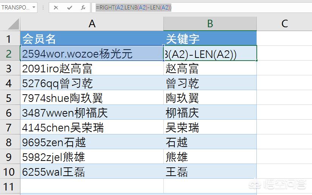Screen dimensions: 312x195
Task: Select cell 石越 in column B
Action: pyautogui.click(x=210, y=142)
